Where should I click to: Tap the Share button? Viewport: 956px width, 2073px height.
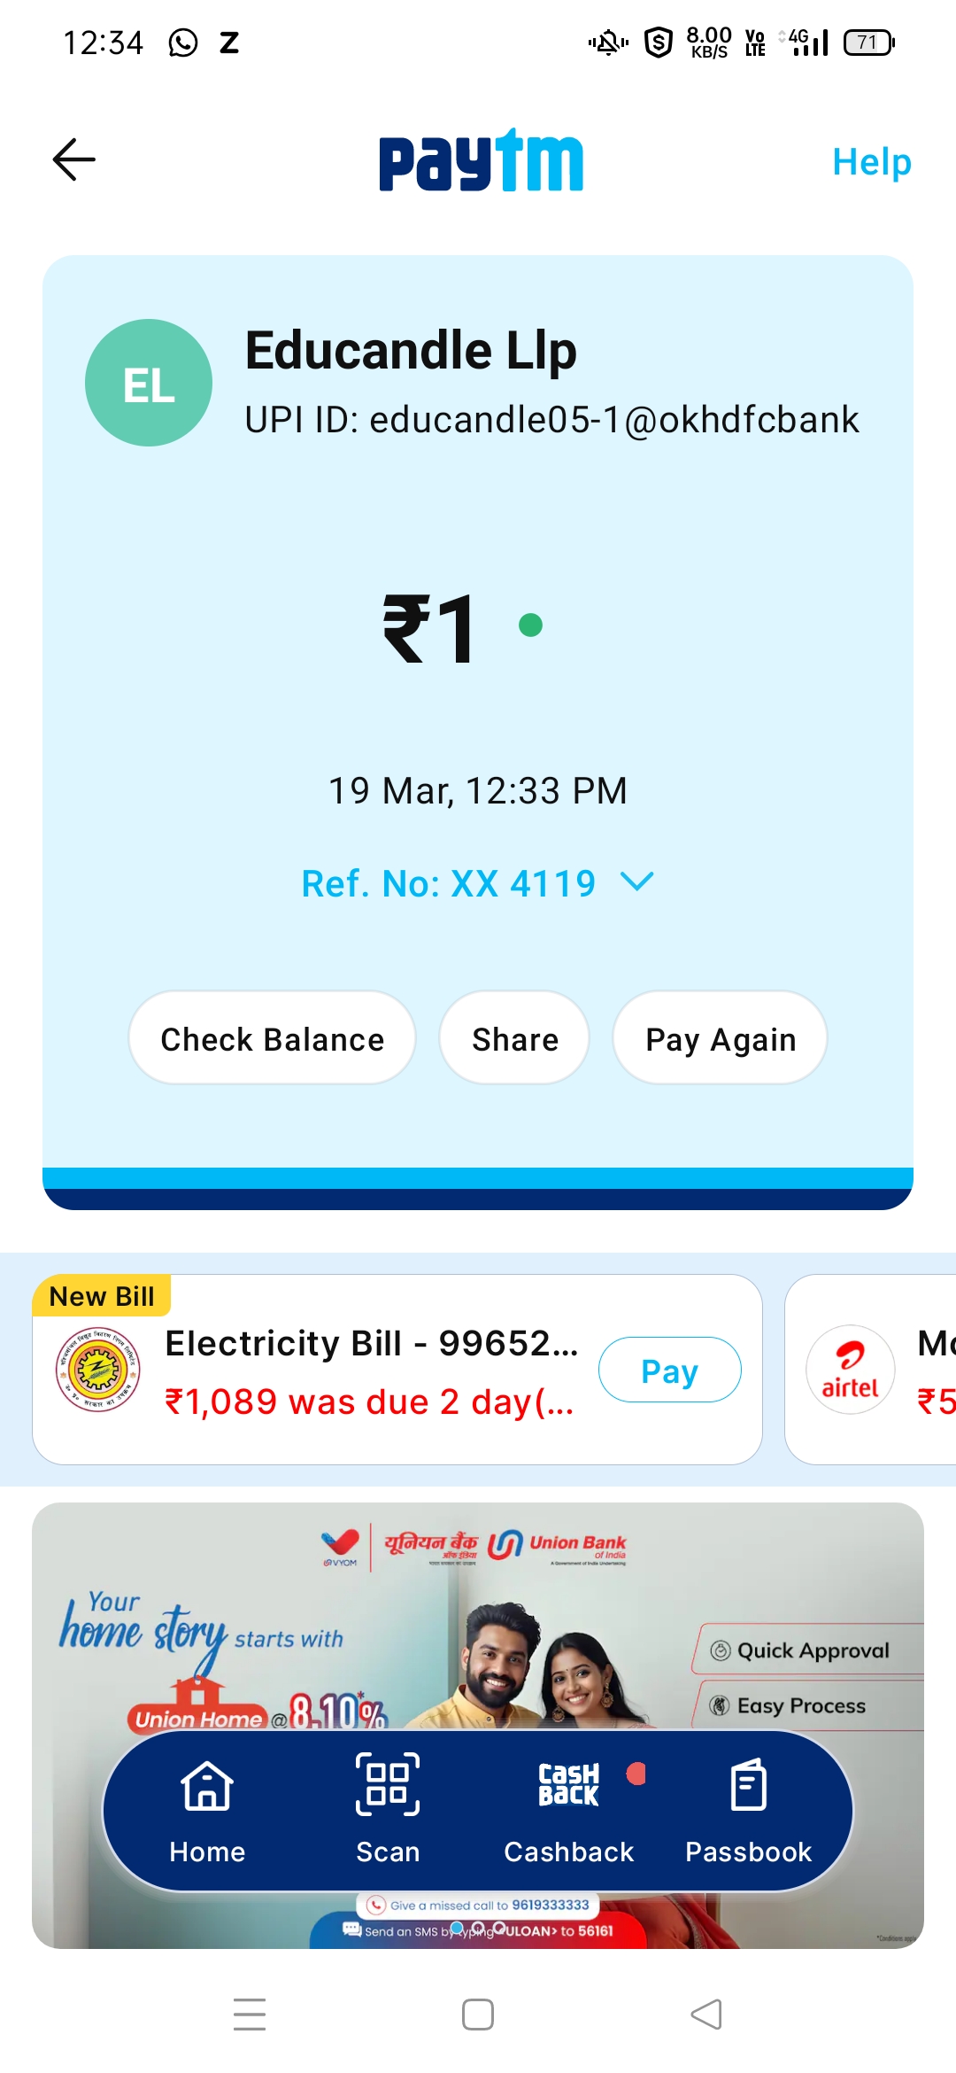[514, 1038]
